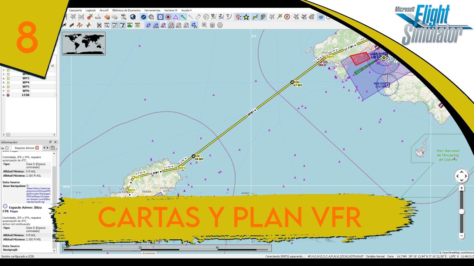Click the compass rose icon in toolbar
Viewport: 474px width, 266px height.
click(x=287, y=17)
